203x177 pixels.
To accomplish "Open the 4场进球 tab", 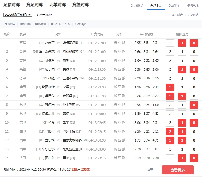I will pos(193,5).
